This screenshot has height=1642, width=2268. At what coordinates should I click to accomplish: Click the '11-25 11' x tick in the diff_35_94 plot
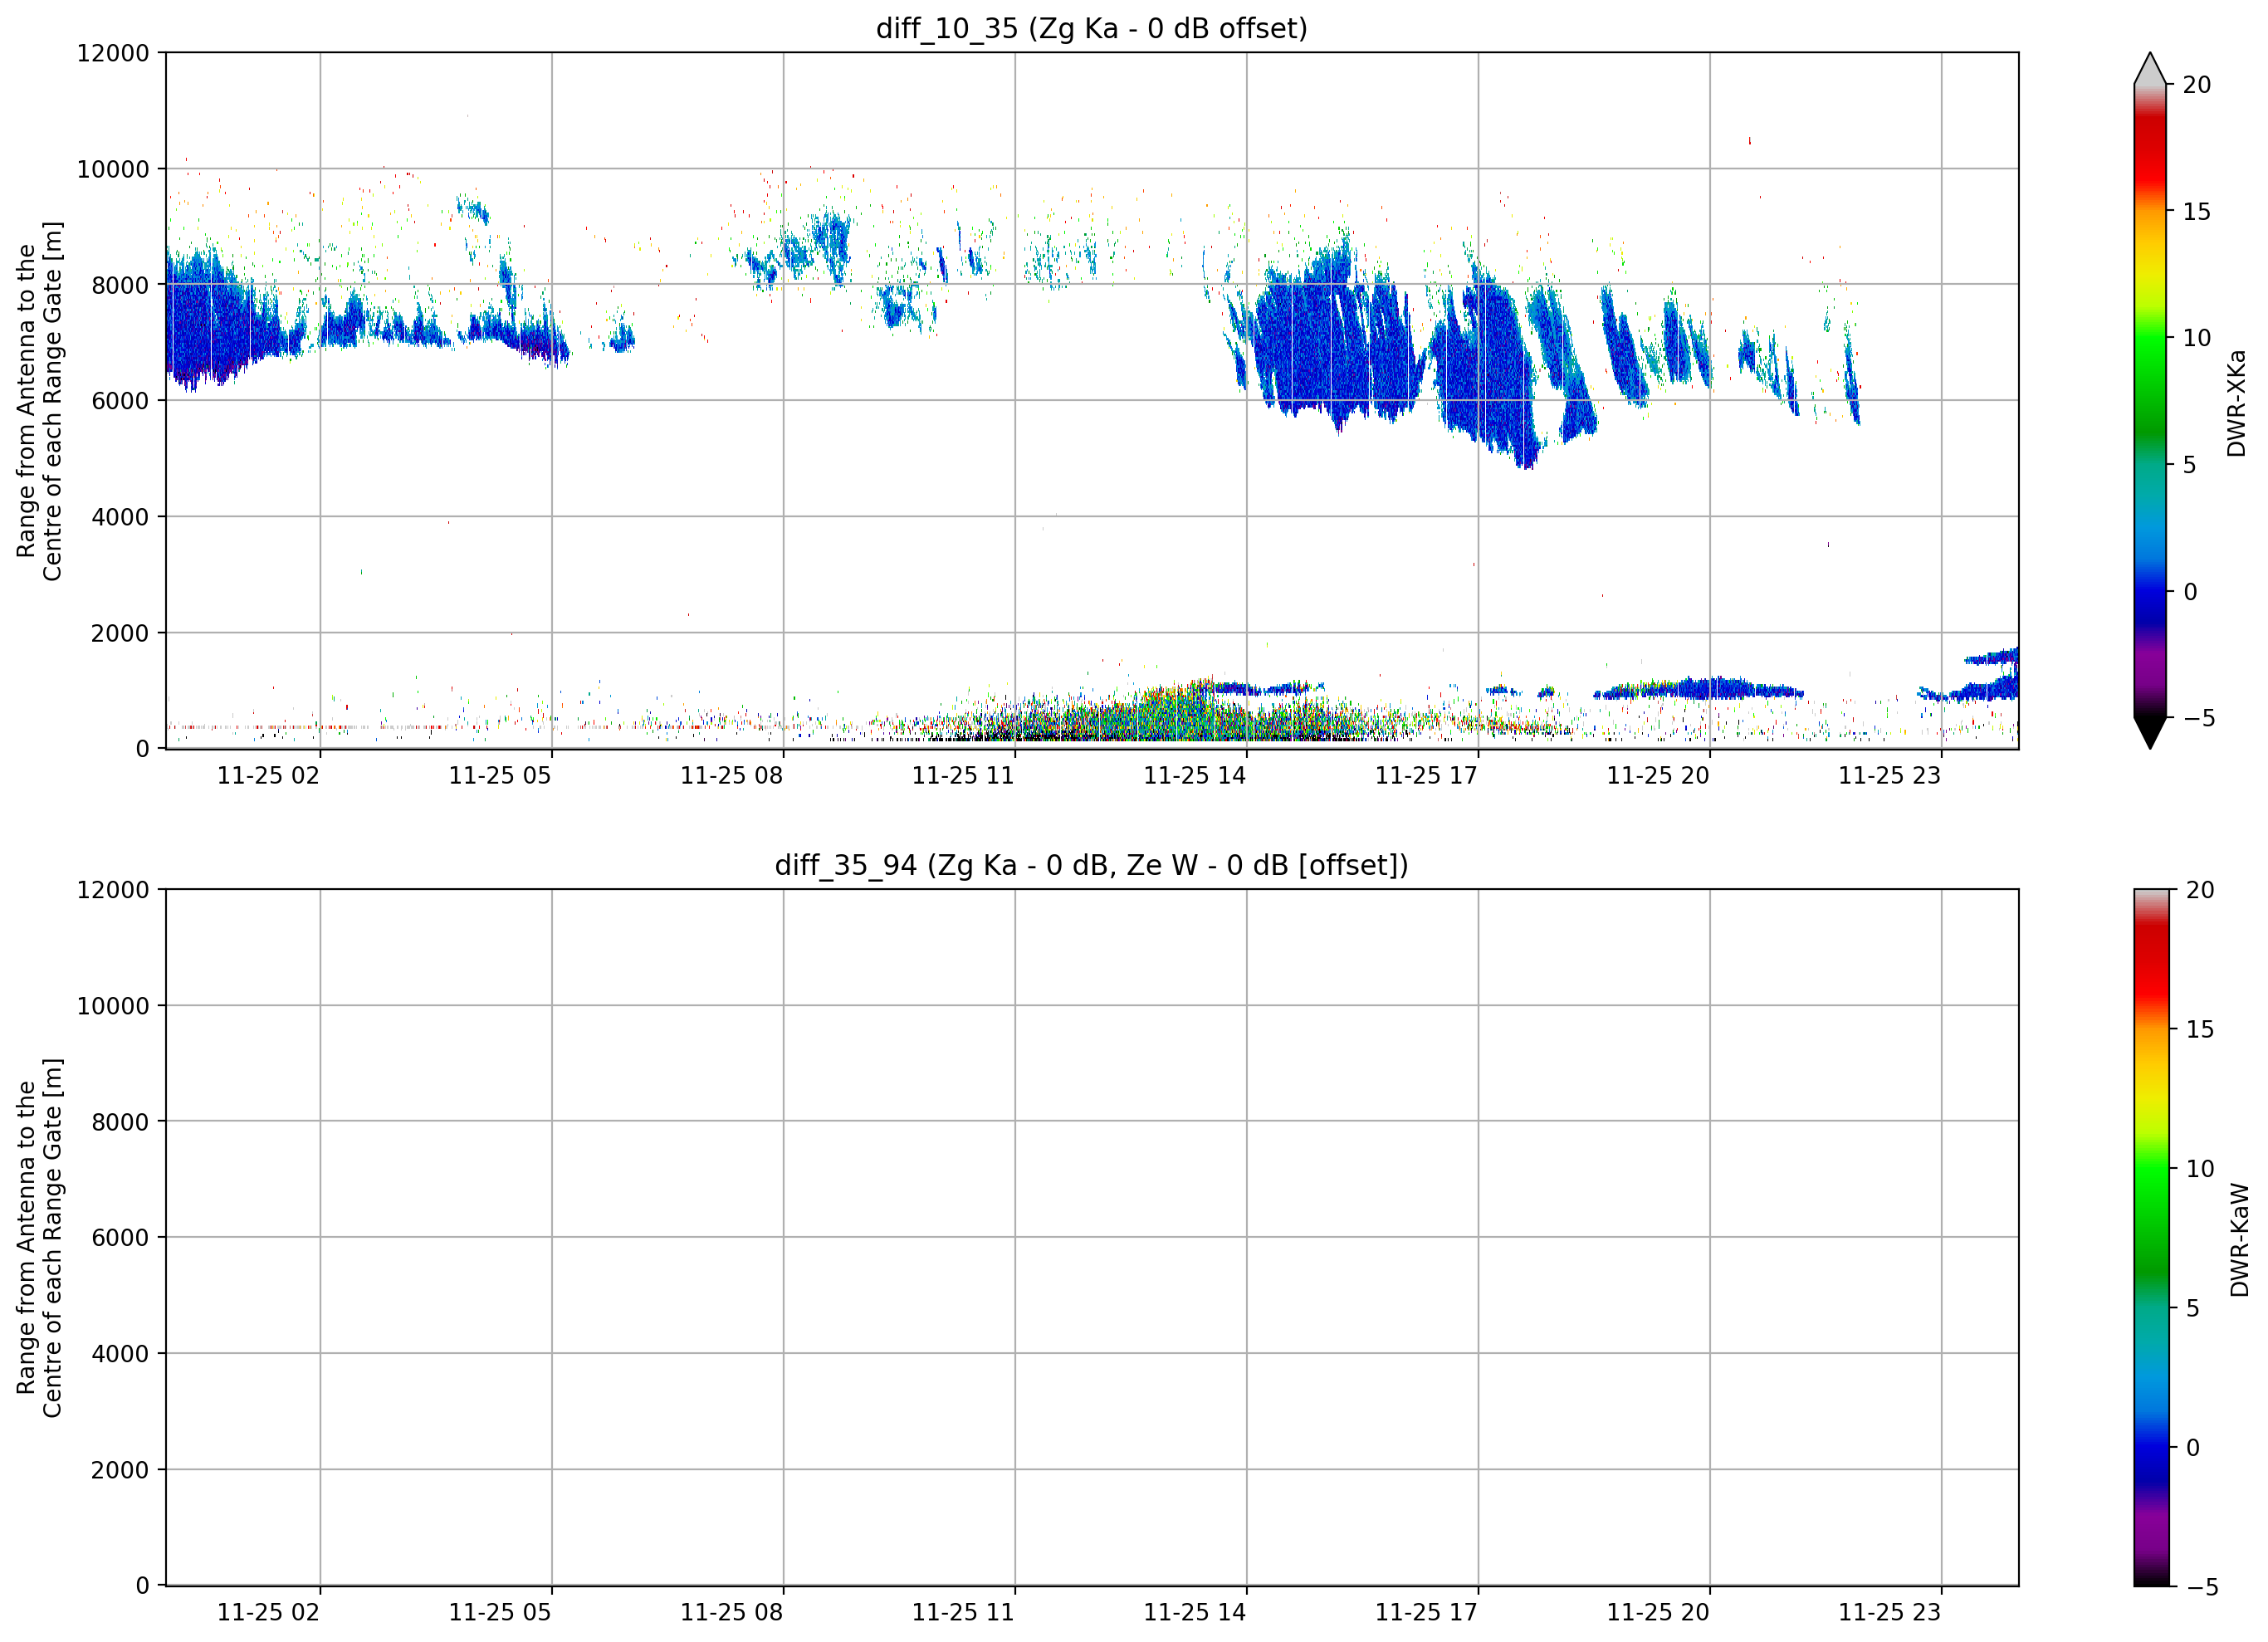point(963,1613)
